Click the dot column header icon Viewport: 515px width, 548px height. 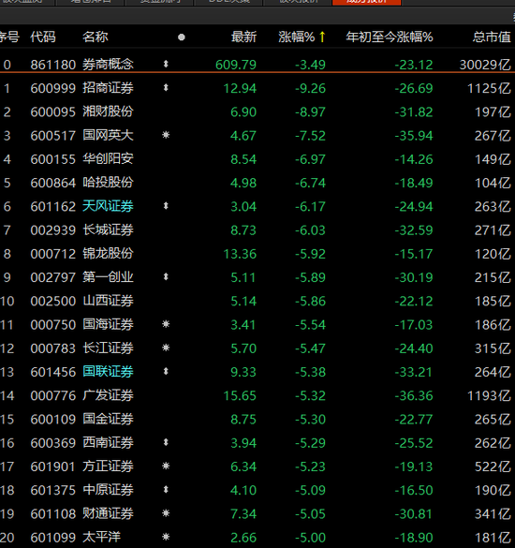(182, 37)
